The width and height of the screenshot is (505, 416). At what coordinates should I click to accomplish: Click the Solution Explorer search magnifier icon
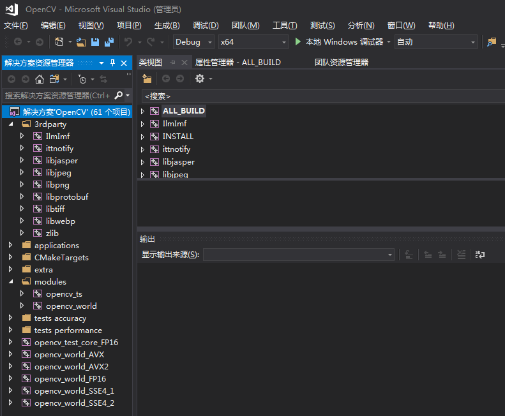coord(119,95)
